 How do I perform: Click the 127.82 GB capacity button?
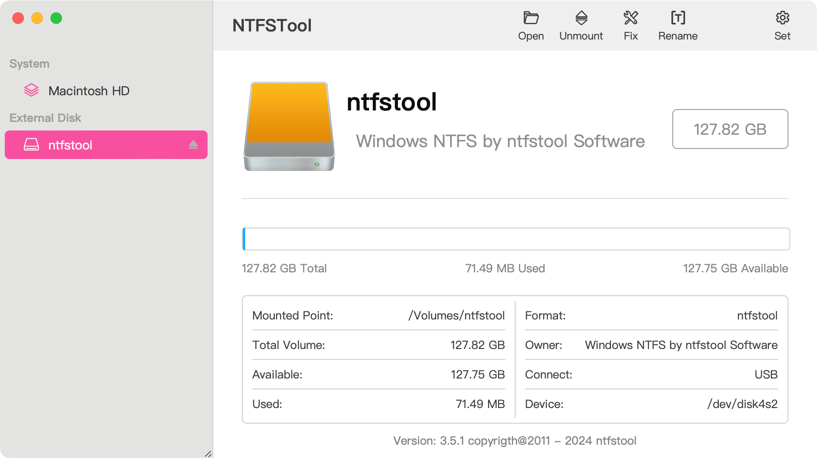pyautogui.click(x=730, y=129)
